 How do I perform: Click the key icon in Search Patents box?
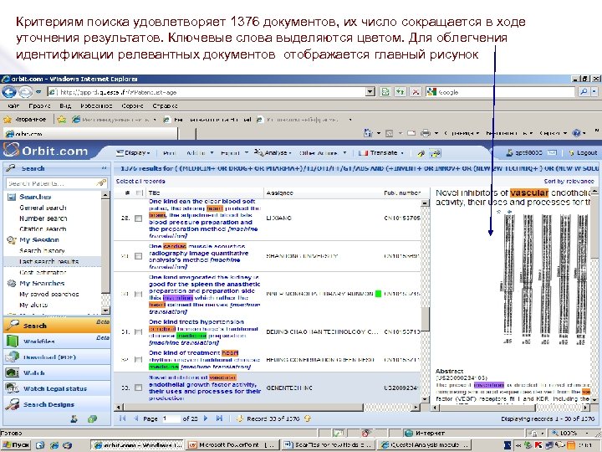(x=101, y=183)
